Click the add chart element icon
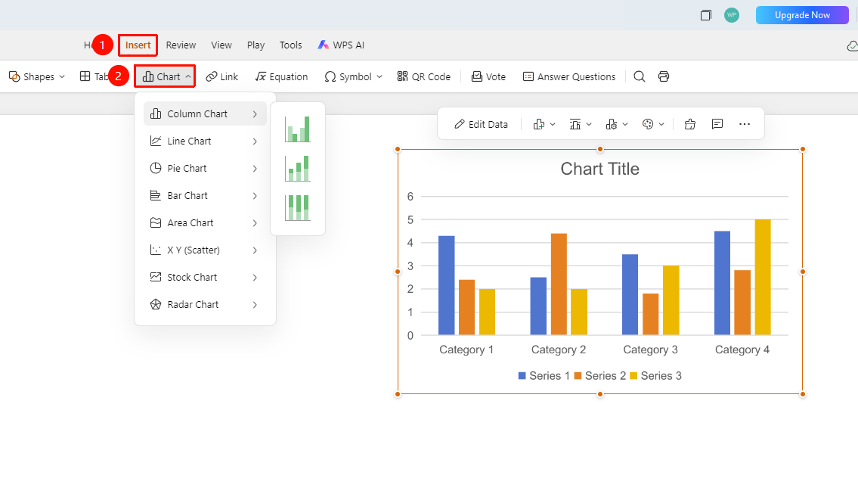Image resolution: width=858 pixels, height=491 pixels. [x=539, y=124]
